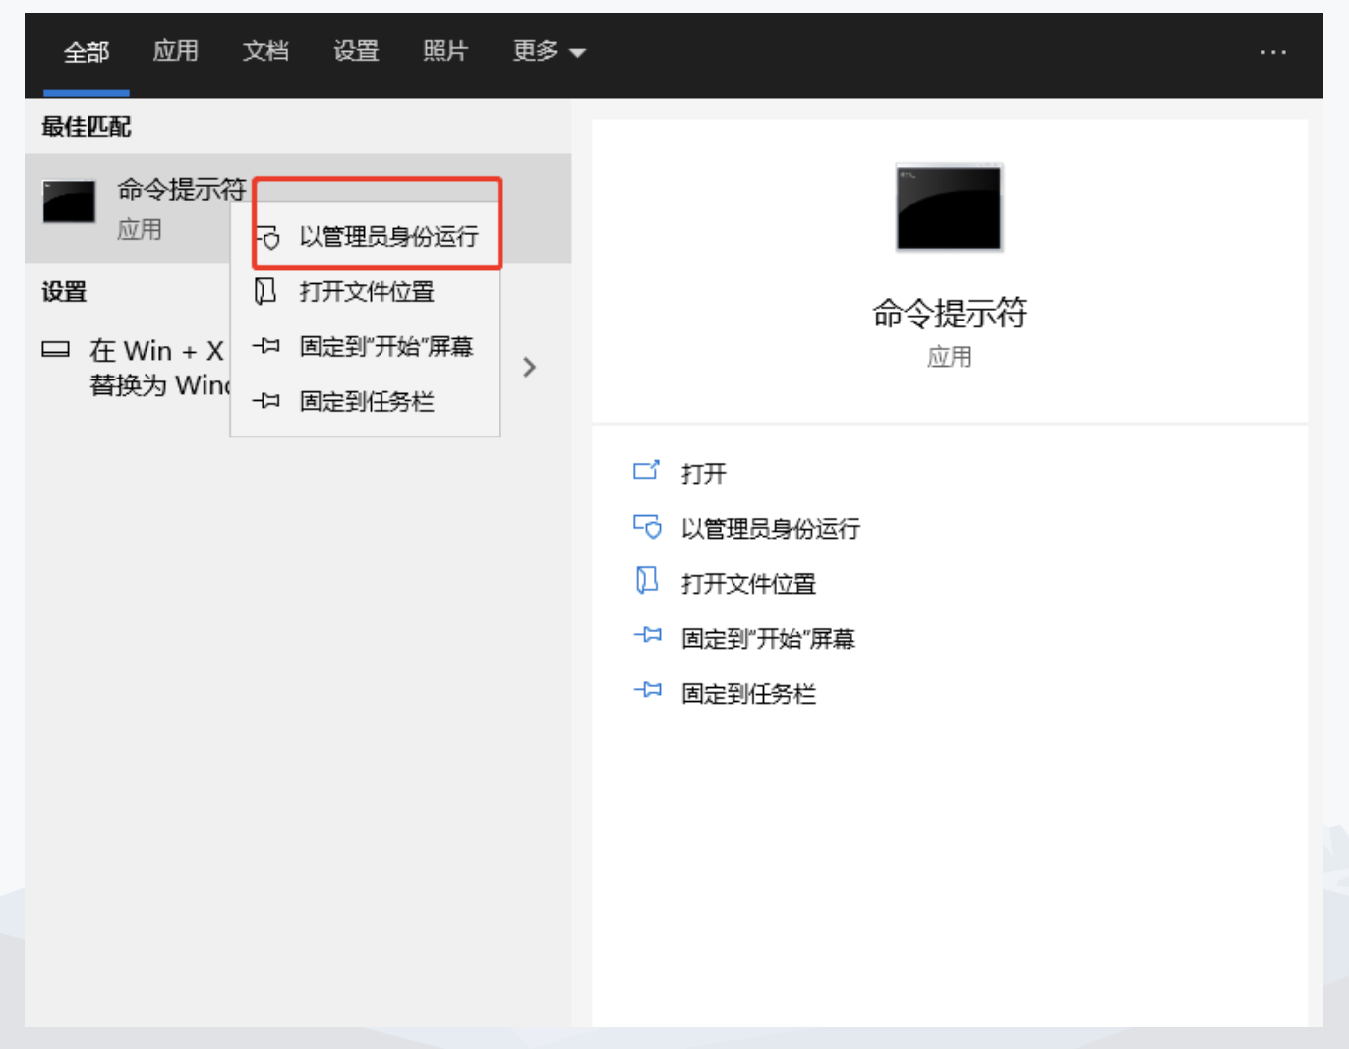
Task: Click 打开 in the right panel
Action: pyautogui.click(x=704, y=474)
